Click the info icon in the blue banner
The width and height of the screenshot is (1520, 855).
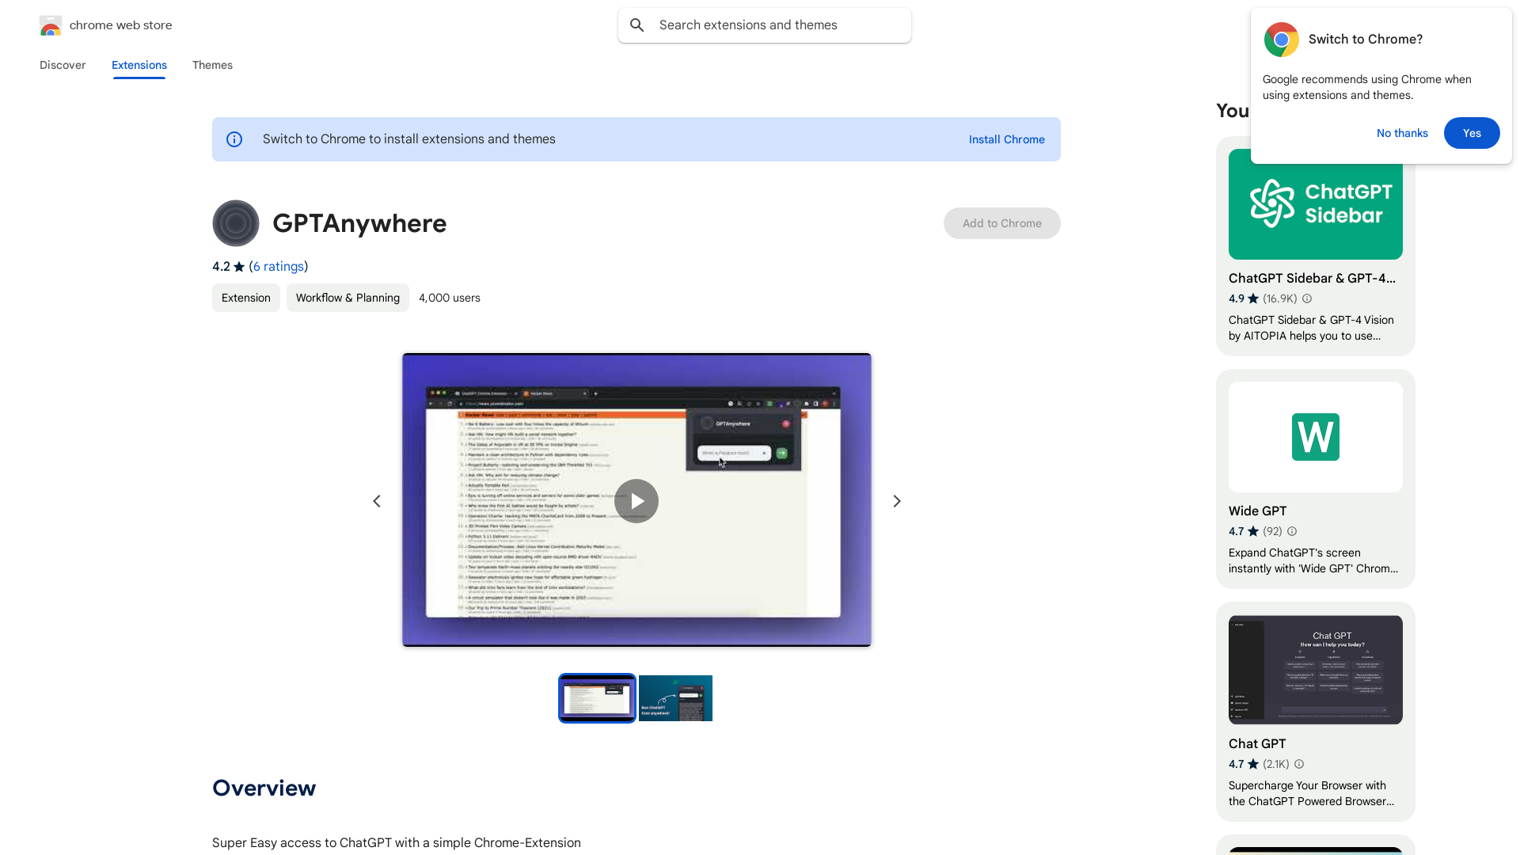click(x=234, y=139)
